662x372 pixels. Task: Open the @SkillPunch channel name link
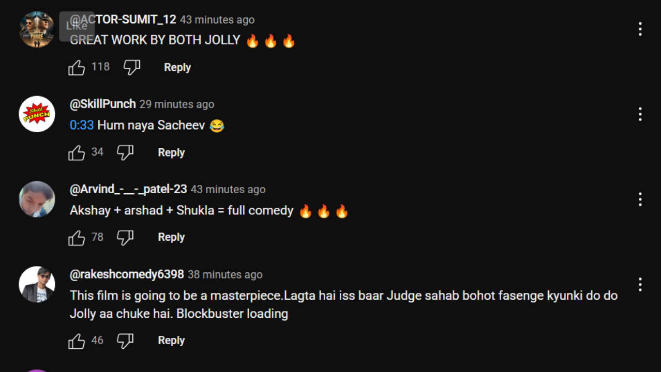tap(103, 104)
